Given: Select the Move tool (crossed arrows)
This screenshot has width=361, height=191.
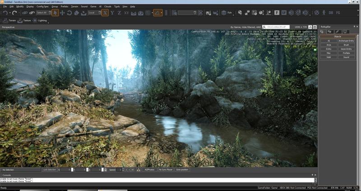Looking at the screenshot, I should pyautogui.click(x=62, y=13).
